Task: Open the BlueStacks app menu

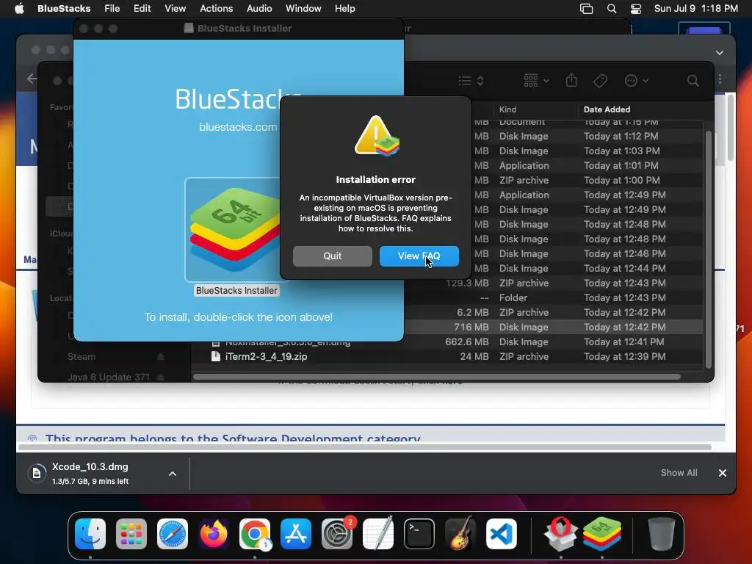Action: coord(64,9)
